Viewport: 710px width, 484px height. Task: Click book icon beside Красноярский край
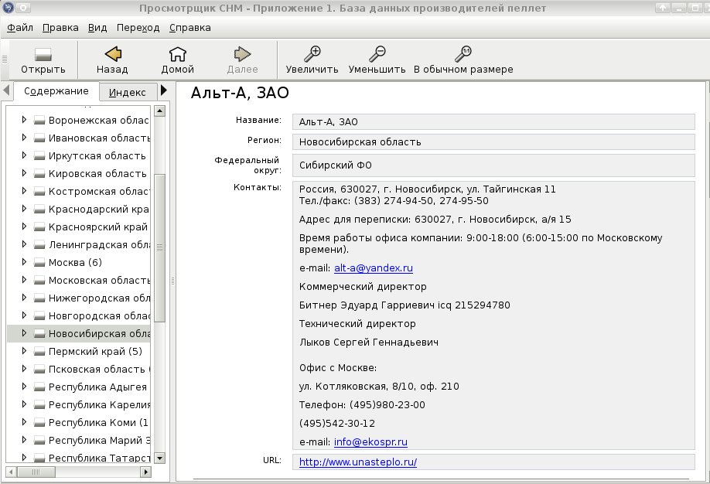[40, 227]
